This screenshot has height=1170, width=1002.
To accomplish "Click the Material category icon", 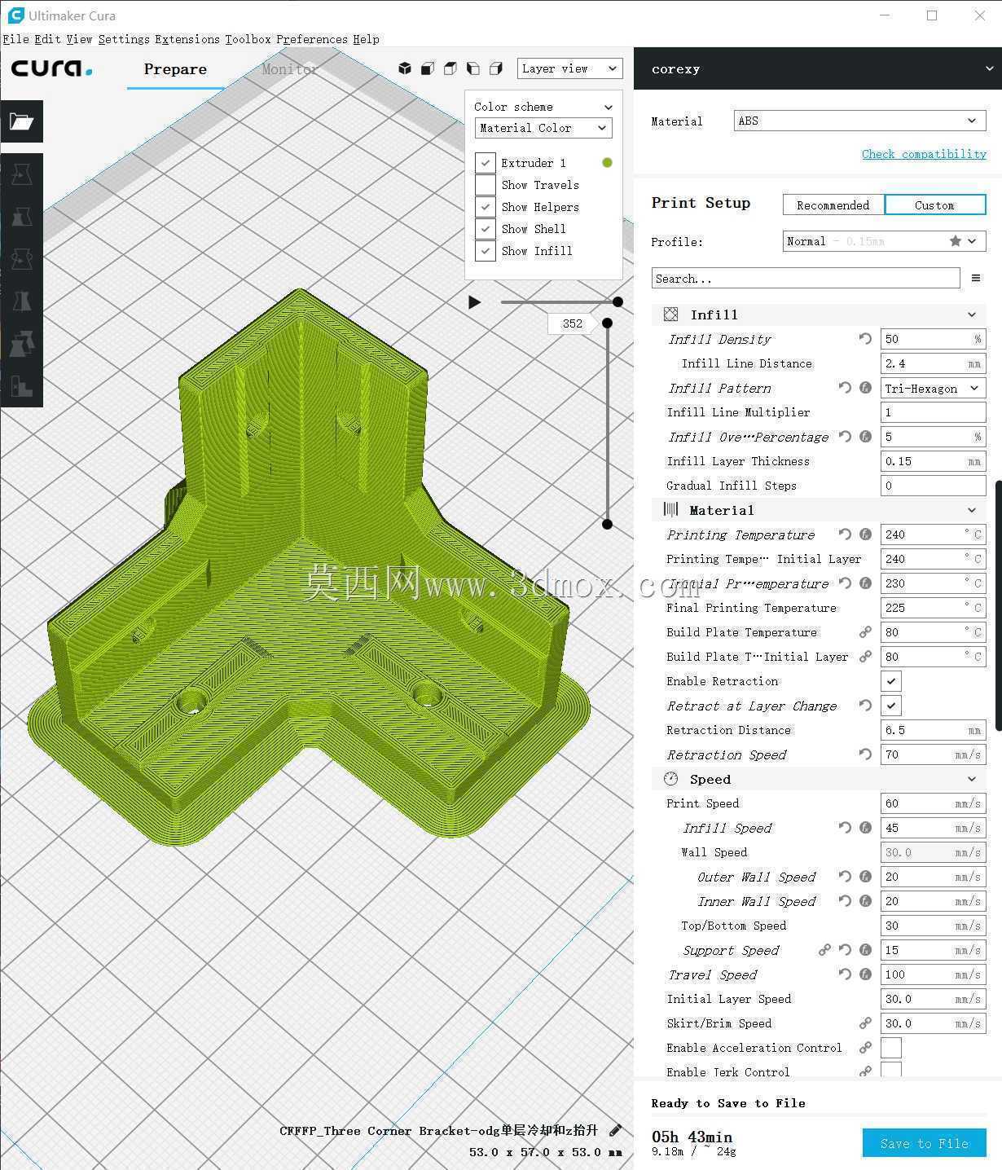I will pyautogui.click(x=670, y=510).
